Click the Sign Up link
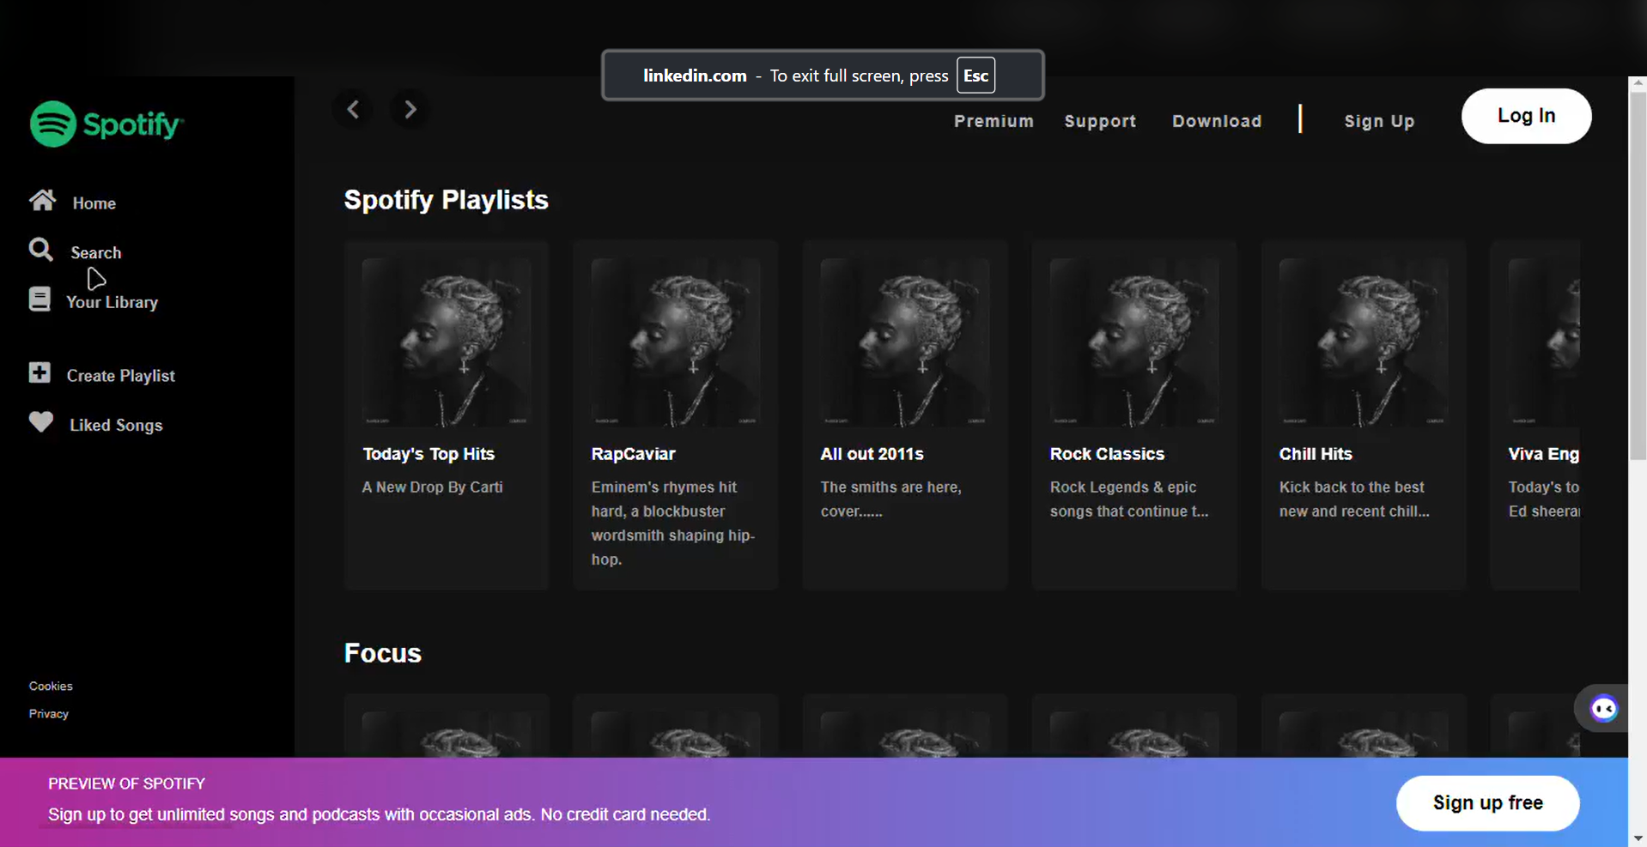This screenshot has width=1647, height=847. pyautogui.click(x=1380, y=122)
